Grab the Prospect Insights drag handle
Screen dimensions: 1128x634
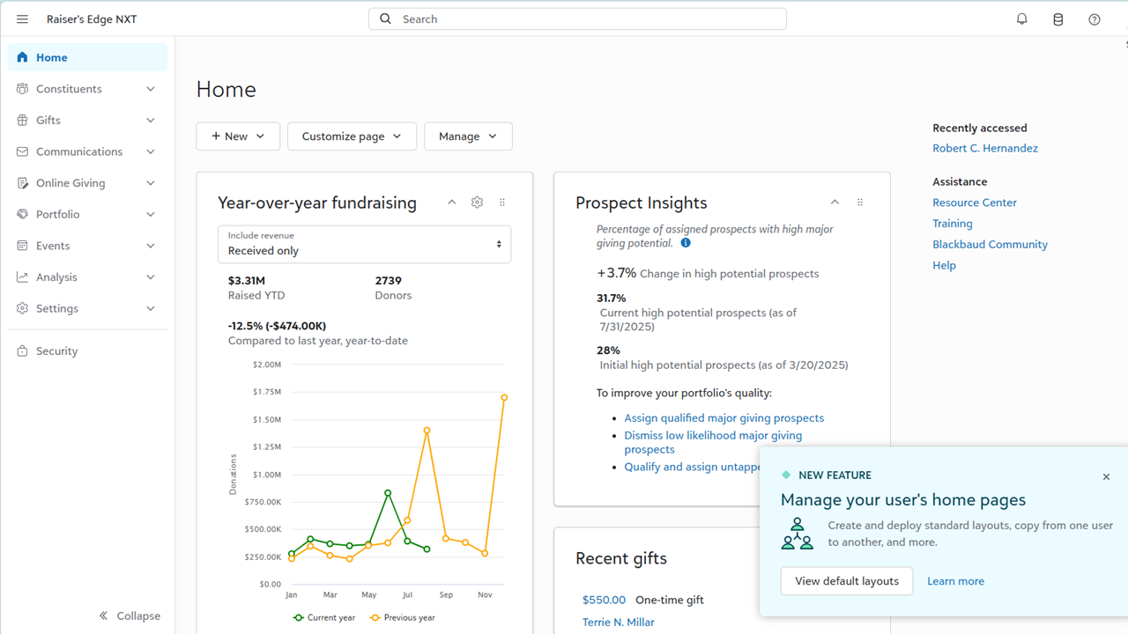(x=860, y=203)
